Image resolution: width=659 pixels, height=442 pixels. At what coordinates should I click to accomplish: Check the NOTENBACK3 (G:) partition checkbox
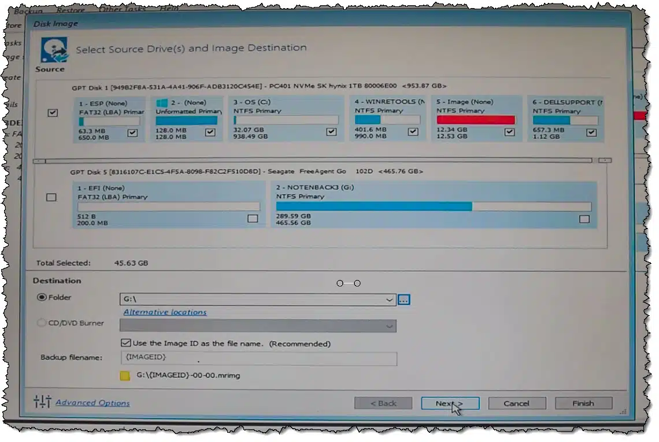(x=584, y=219)
